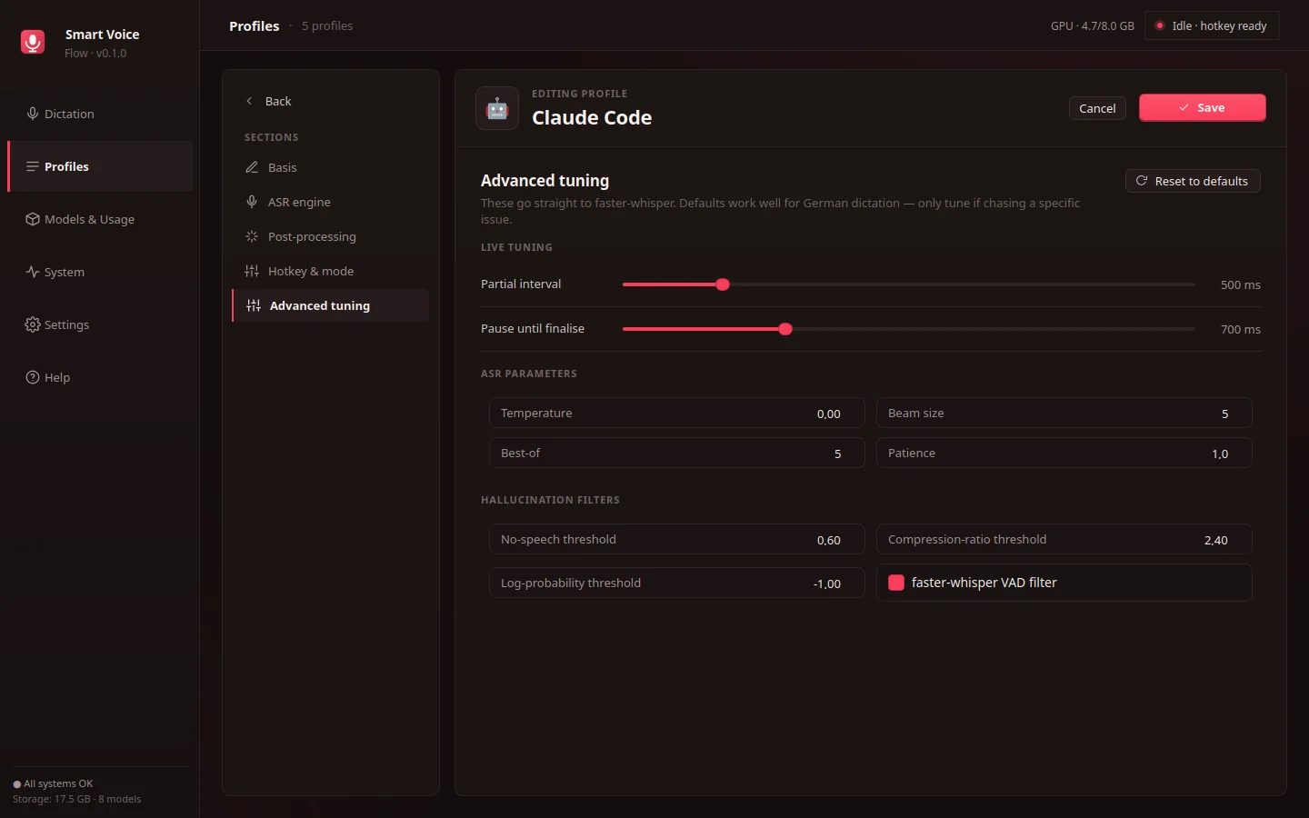Screen dimensions: 1309x818
Task: Click the Profiles header title
Action: (x=254, y=25)
